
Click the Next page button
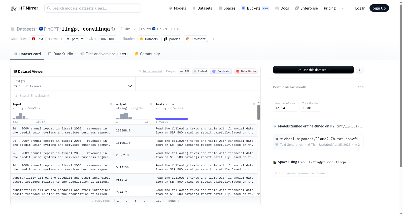[174, 201]
